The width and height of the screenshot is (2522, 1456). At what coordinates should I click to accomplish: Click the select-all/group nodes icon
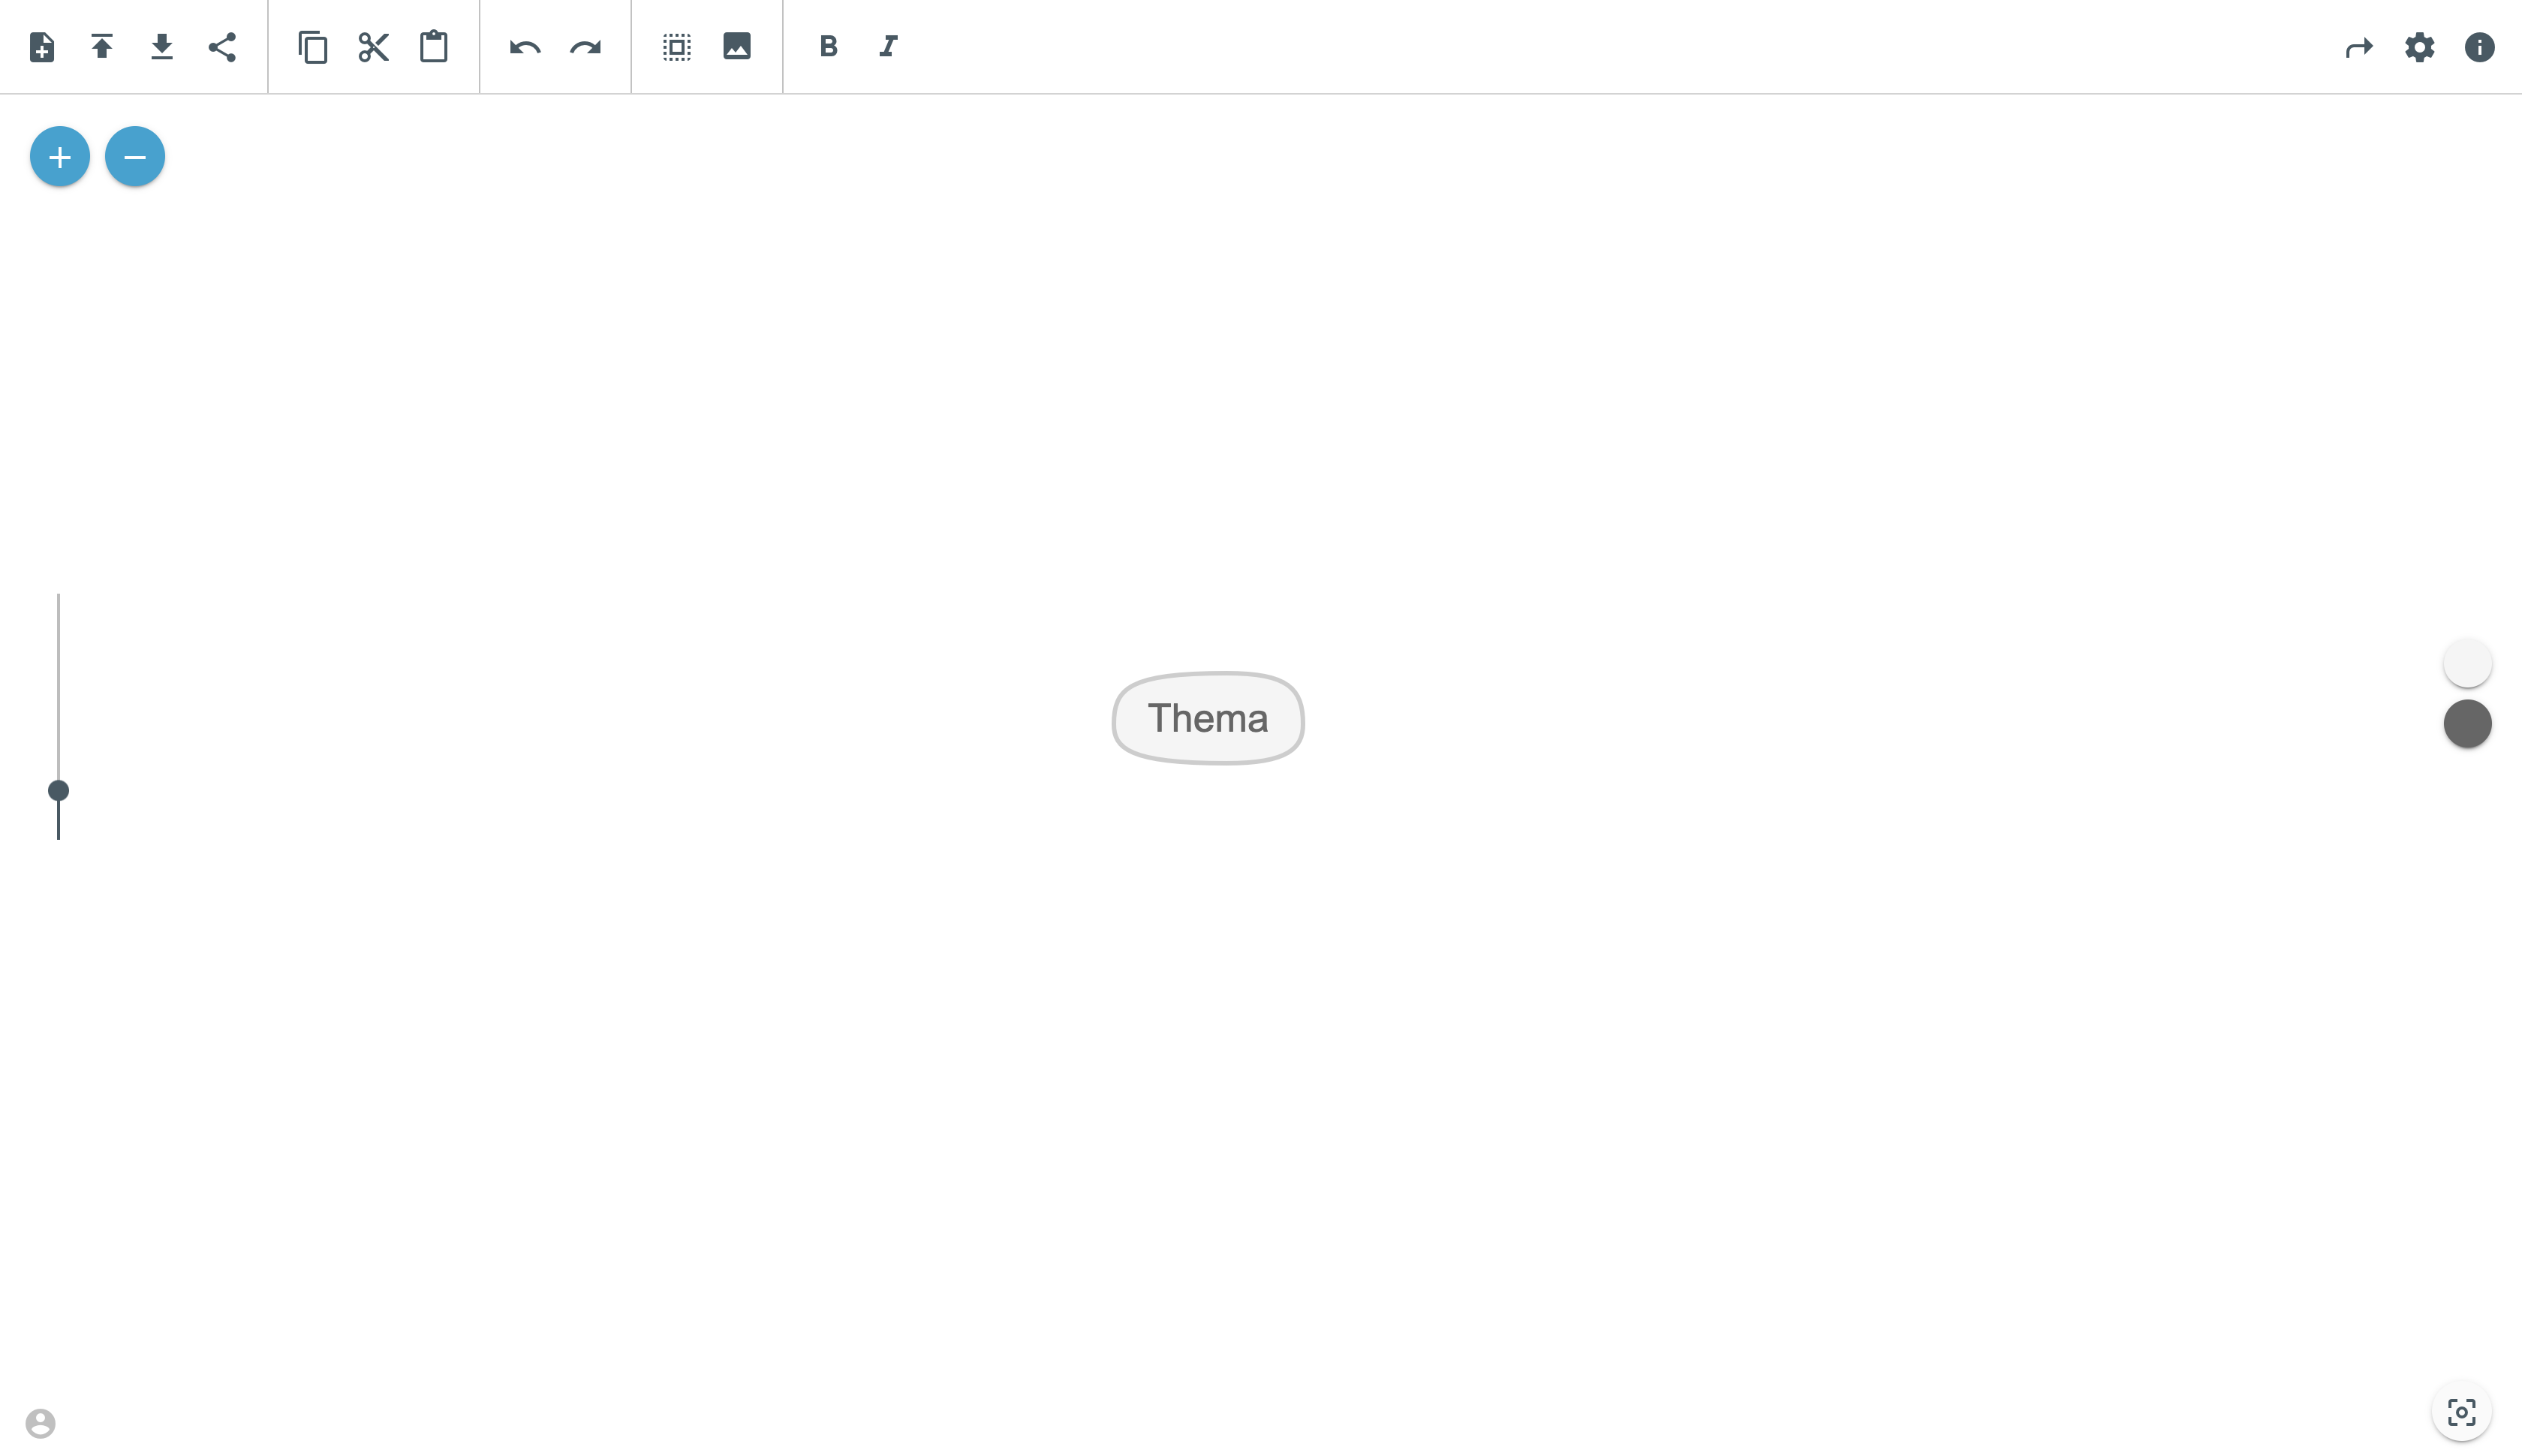[677, 47]
